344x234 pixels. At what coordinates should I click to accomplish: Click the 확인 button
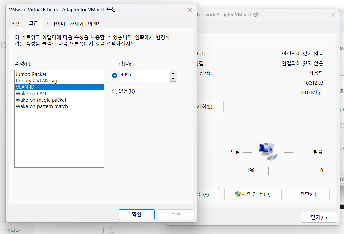click(137, 214)
